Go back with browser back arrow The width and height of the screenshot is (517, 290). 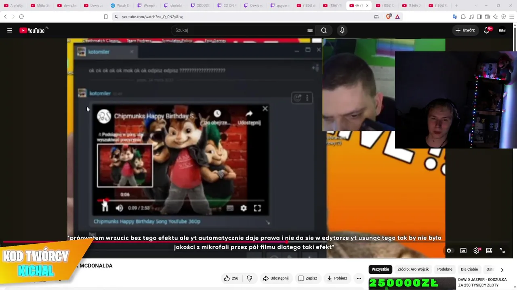[5, 17]
